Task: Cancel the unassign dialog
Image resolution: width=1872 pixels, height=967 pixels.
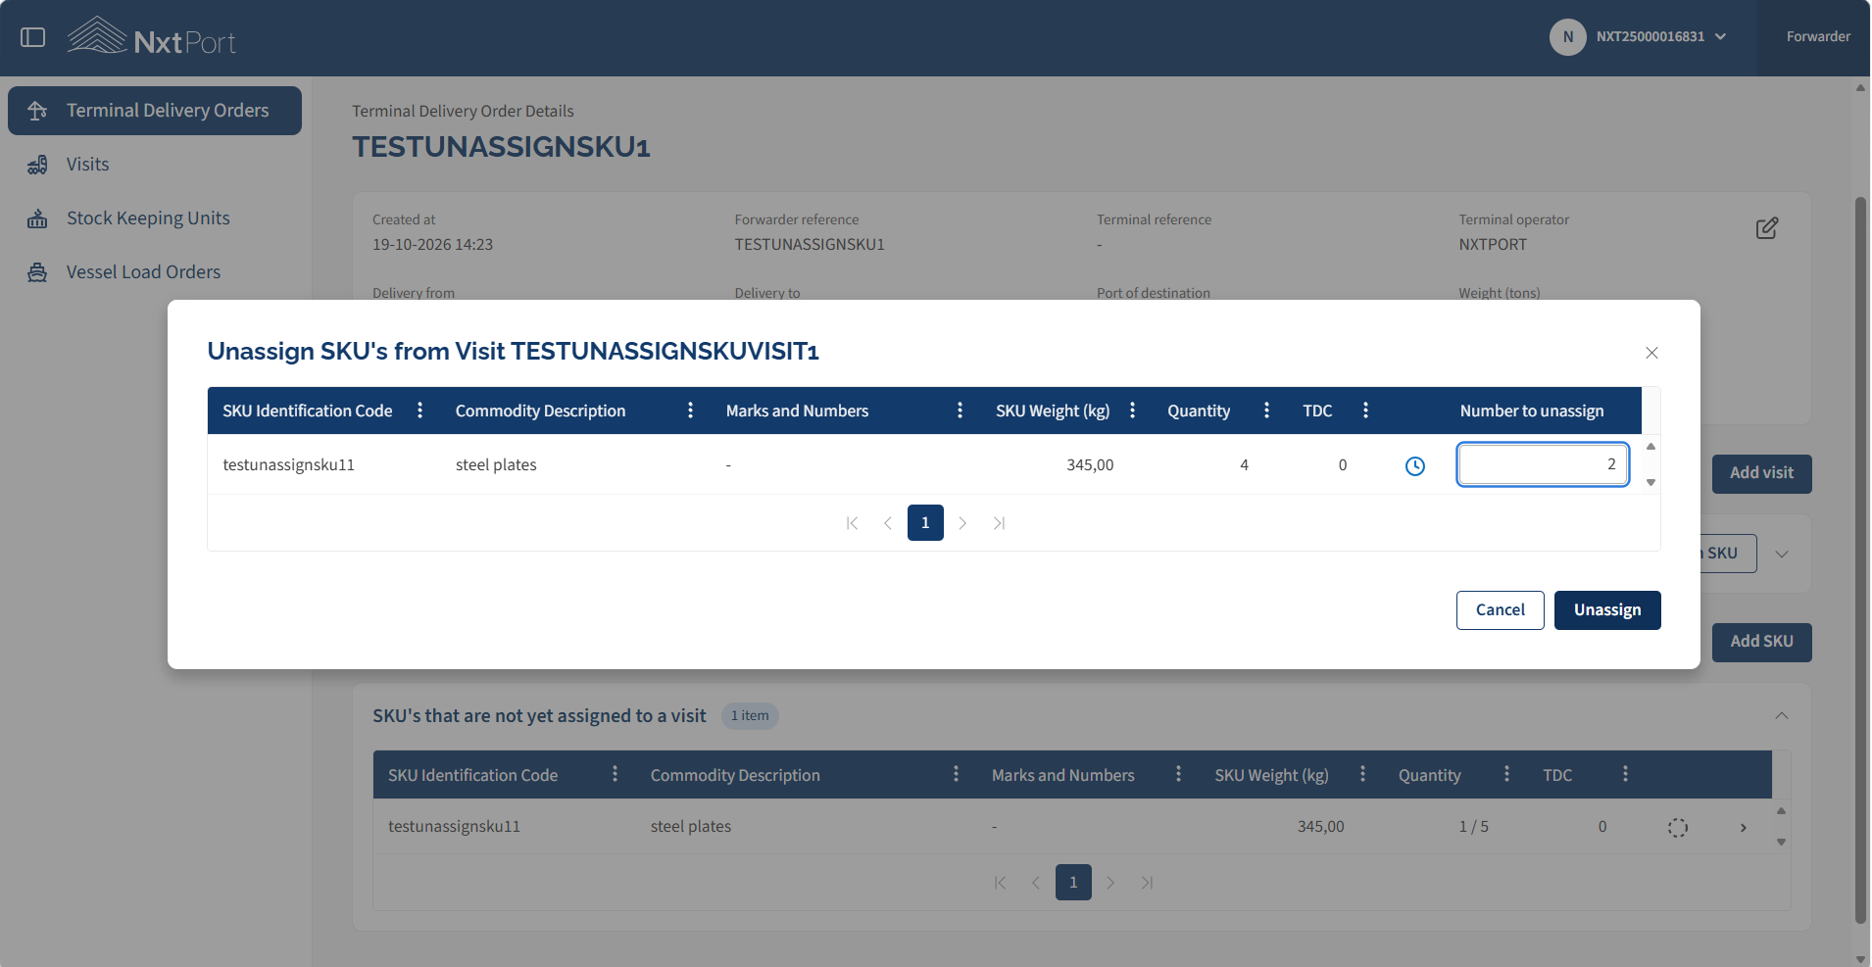Action: pos(1500,610)
